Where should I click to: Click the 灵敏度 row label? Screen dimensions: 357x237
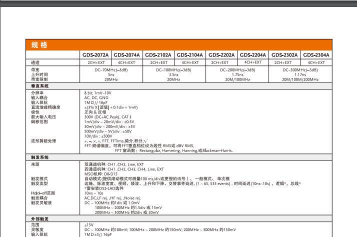(37, 229)
